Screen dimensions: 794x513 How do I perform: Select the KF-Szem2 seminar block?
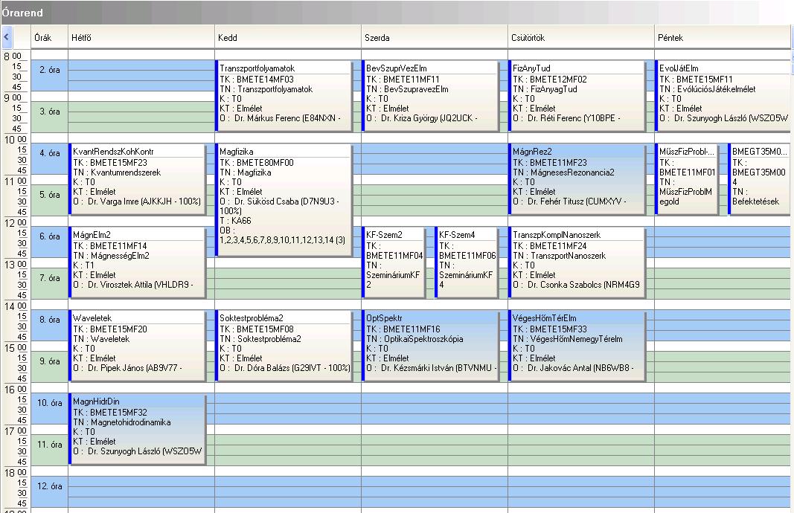[x=394, y=262]
